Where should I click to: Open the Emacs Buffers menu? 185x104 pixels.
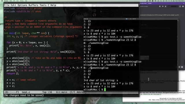click(34, 5)
